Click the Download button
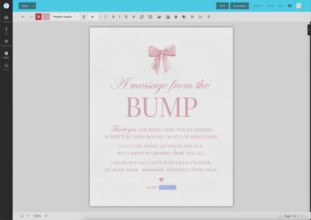Screen dimensions: 311x220 239,6
